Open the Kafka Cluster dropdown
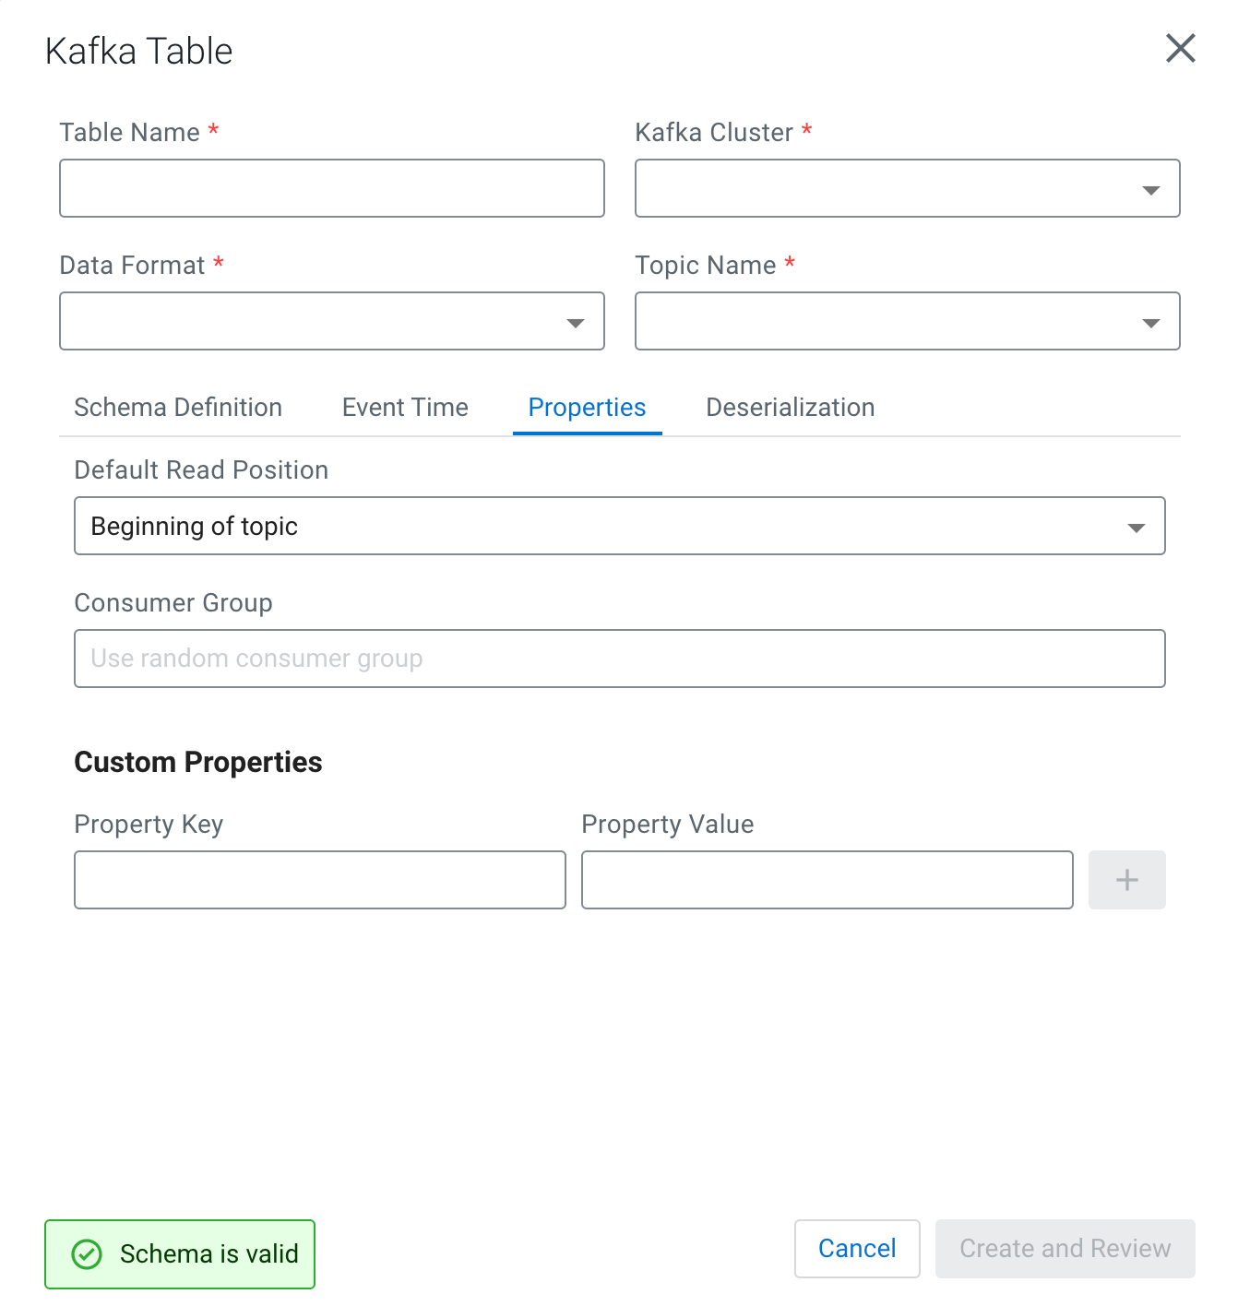This screenshot has height=1306, width=1238. pyautogui.click(x=906, y=189)
